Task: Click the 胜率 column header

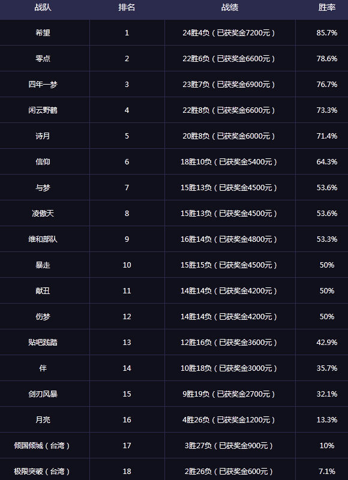Action: click(x=326, y=8)
